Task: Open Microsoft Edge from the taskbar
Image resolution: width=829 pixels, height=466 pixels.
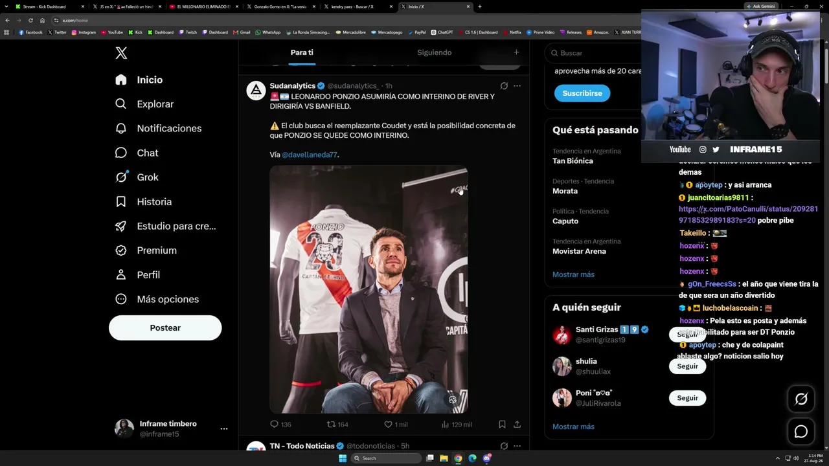Action: [472, 458]
